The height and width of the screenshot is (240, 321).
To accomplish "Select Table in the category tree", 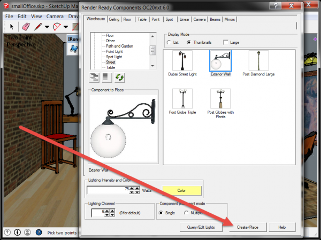I will coord(111,67).
